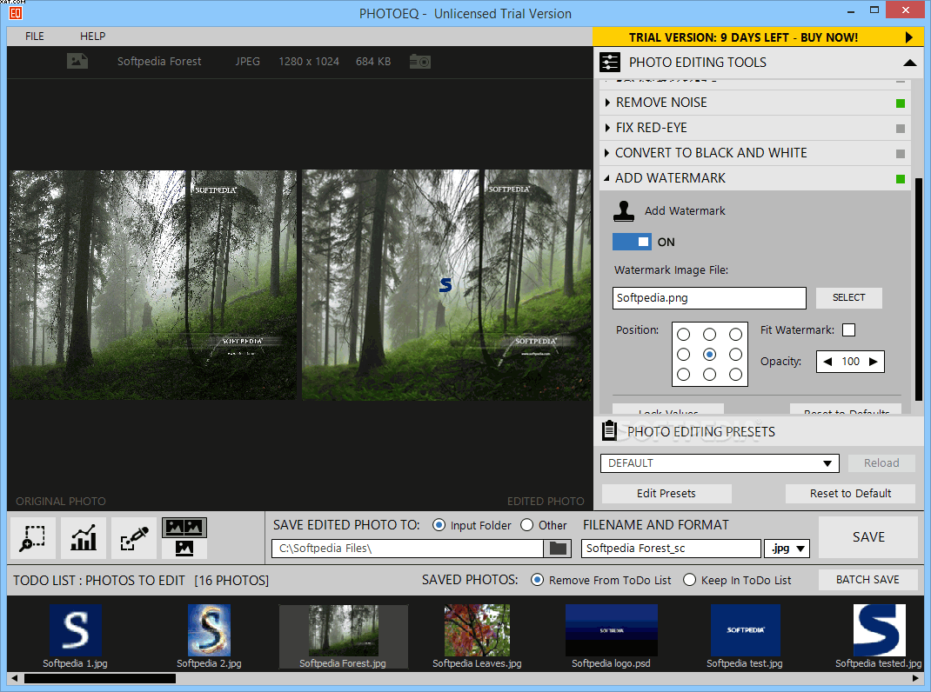Set watermark position to center
Screen dimensions: 931x692
(x=709, y=355)
